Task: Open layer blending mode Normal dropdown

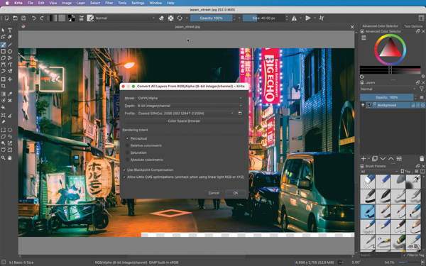Action: (388, 89)
